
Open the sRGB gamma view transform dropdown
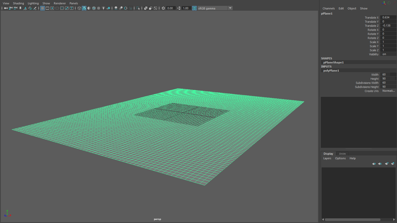pos(230,8)
